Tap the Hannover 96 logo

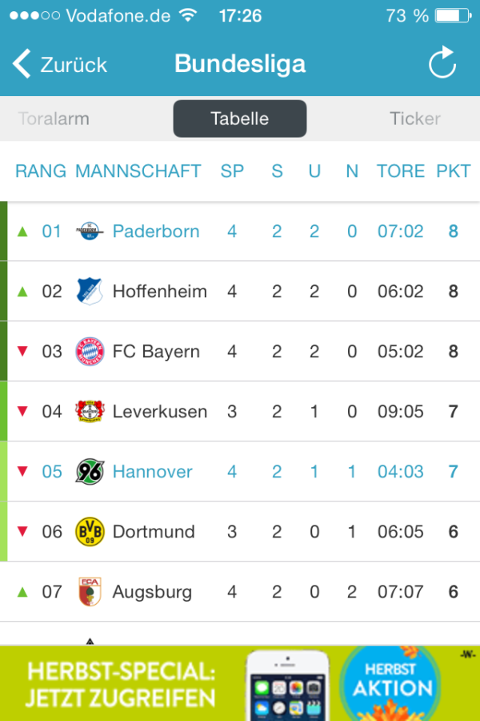90,471
